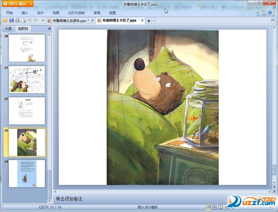This screenshot has width=278, height=212.
Task: Select slide 20 thumbnail
Action: tap(27, 48)
